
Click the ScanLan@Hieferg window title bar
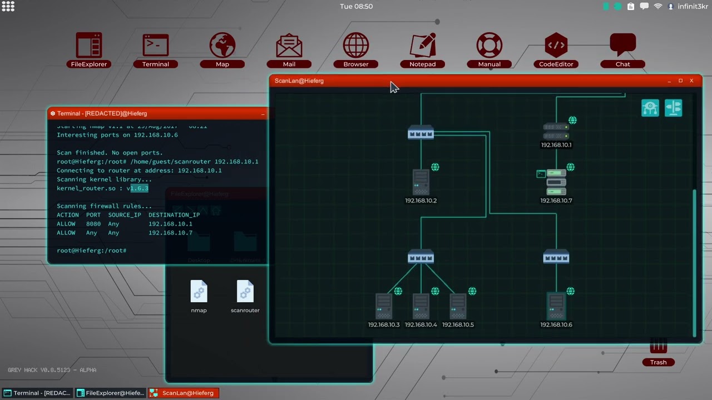(485, 81)
